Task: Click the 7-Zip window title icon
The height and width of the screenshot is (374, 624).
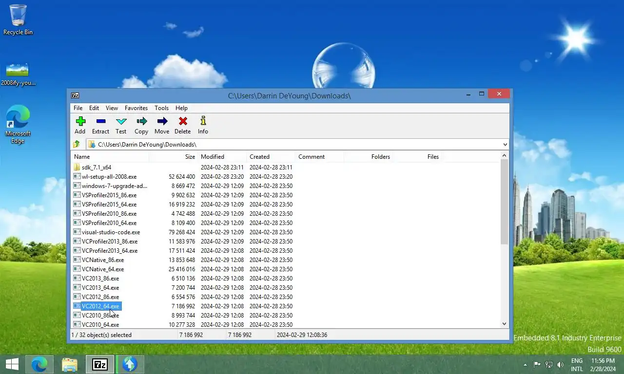Action: [75, 95]
